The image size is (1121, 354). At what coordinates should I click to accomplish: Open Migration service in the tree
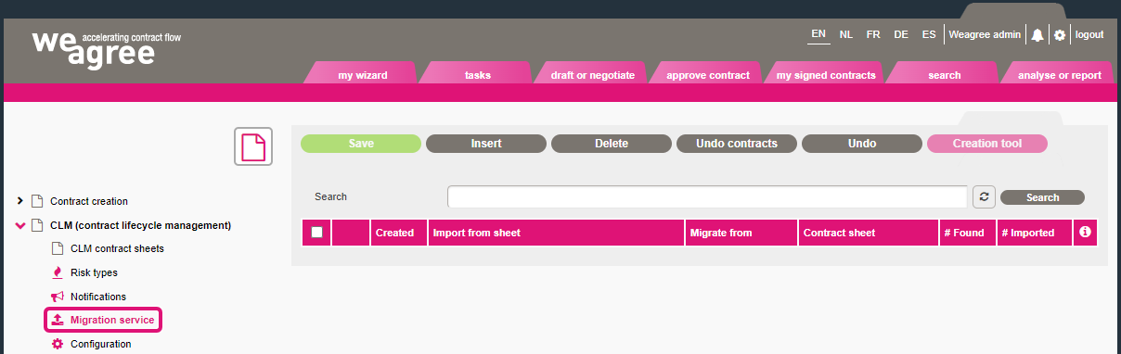[112, 320]
